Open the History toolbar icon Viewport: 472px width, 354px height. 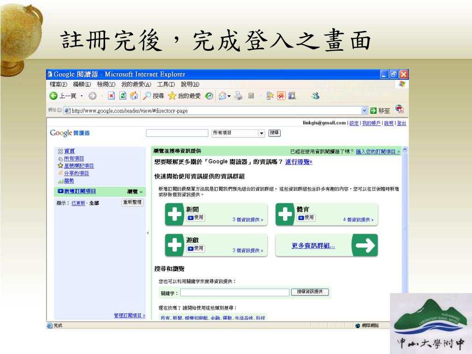[209, 96]
